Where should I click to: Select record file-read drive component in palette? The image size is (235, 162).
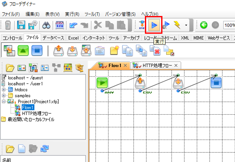(x=86, y=50)
